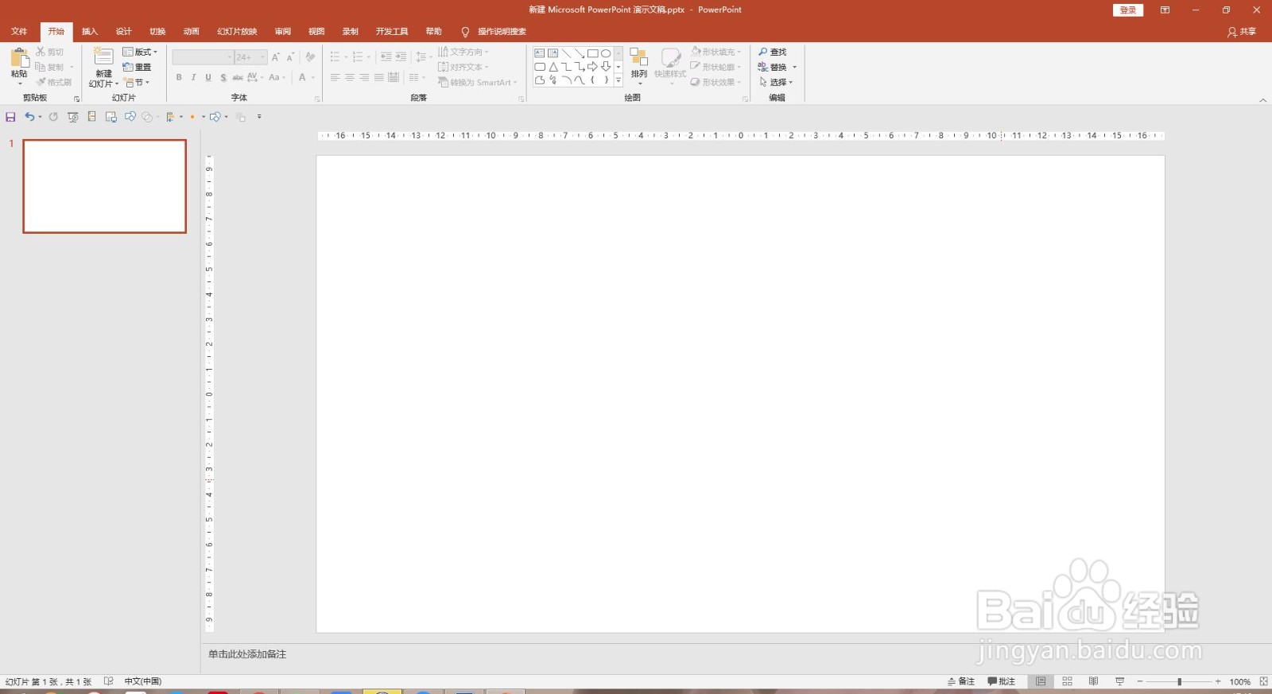Choose the right arrow shape
Image resolution: width=1272 pixels, height=694 pixels.
(x=593, y=67)
